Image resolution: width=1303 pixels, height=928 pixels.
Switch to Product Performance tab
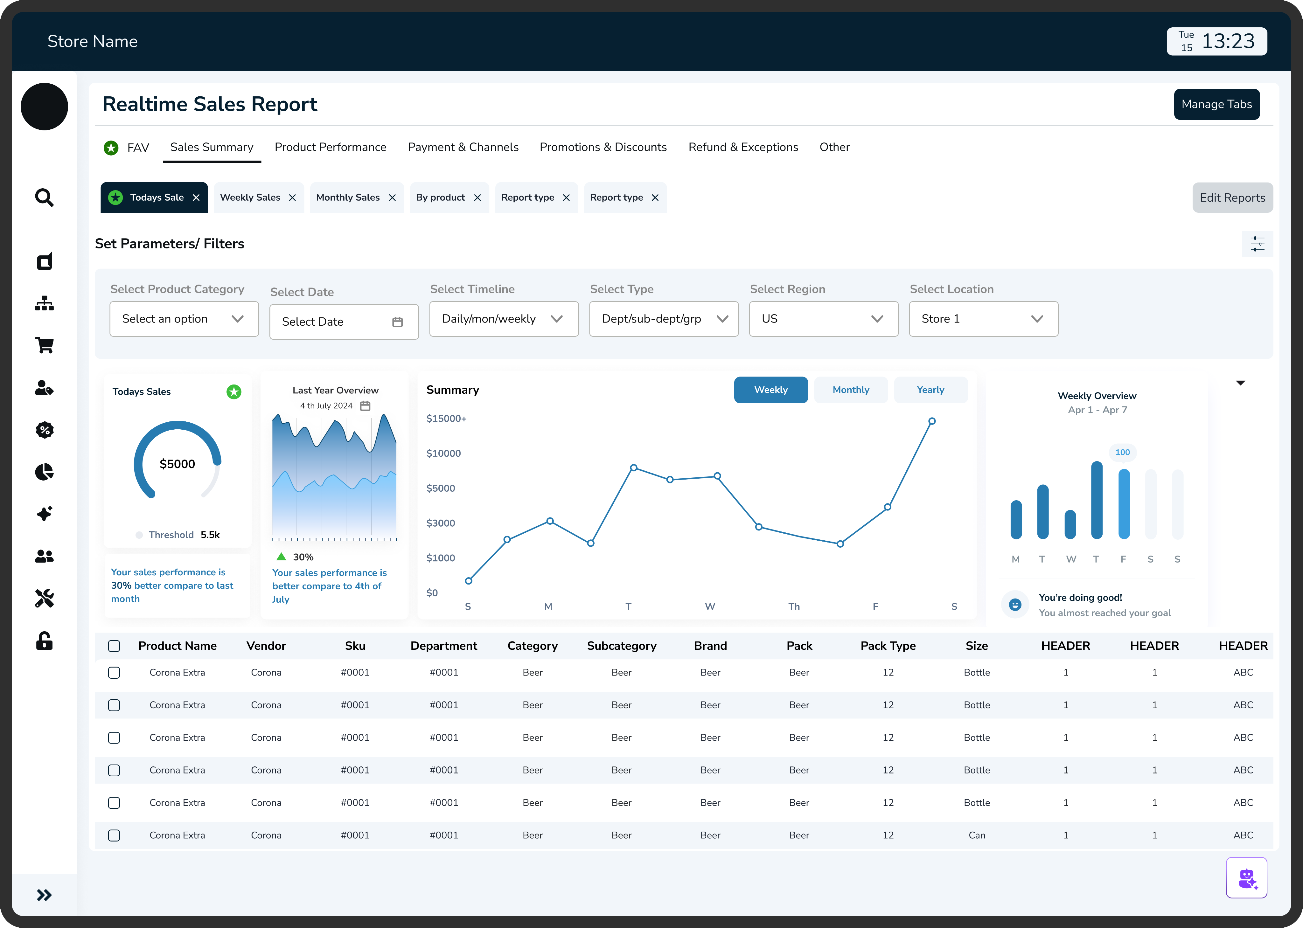[x=330, y=148]
